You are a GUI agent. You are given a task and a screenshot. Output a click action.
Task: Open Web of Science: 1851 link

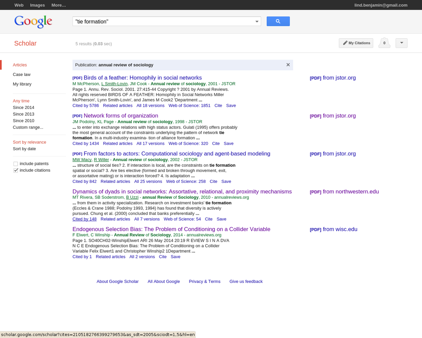(189, 106)
